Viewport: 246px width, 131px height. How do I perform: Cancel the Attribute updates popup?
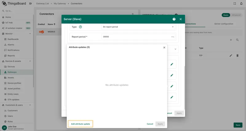(x=150, y=124)
